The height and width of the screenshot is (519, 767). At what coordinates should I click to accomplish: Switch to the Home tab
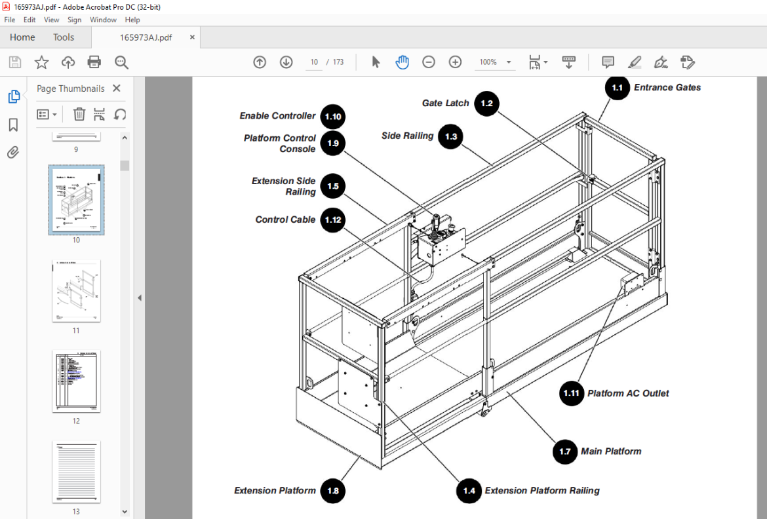(x=22, y=37)
